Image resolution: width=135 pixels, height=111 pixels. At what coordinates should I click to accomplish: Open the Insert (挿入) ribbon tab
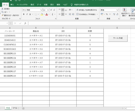coord(12,5)
